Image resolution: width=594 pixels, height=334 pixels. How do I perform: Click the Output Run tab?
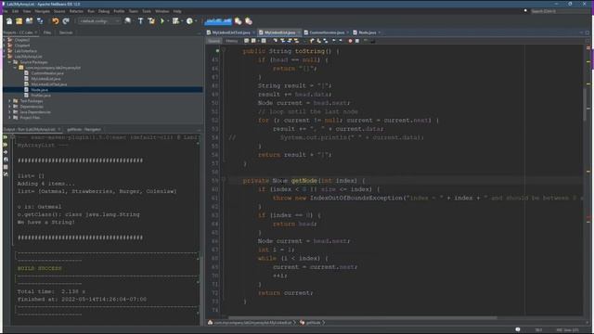pos(30,130)
